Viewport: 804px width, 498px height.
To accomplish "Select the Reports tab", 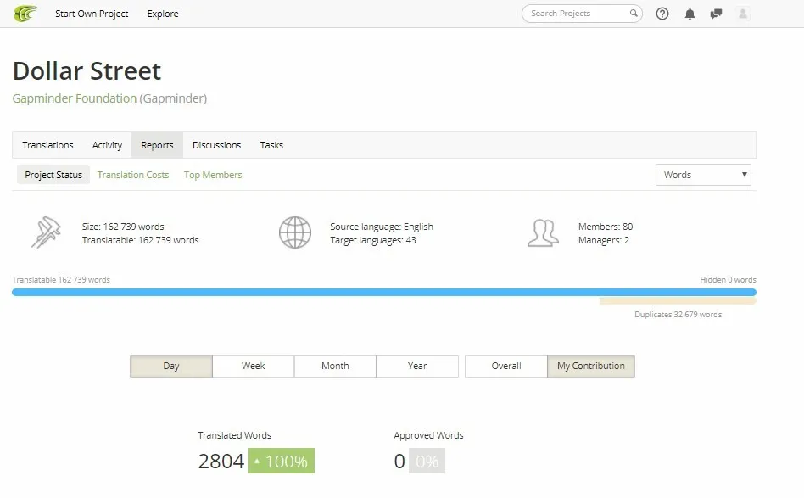I will pos(157,145).
